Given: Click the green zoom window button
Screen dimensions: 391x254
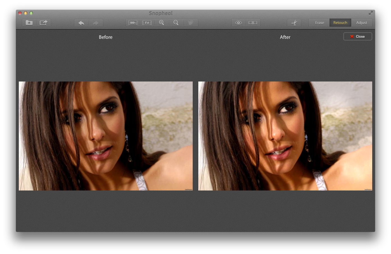Looking at the screenshot, I should tap(31, 13).
